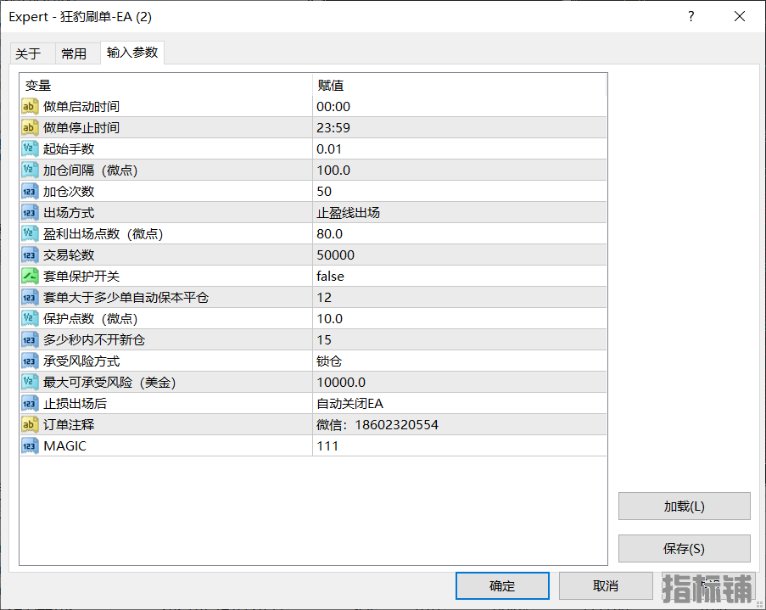Open the 止损出场后 value 自动关闭EA

[x=459, y=403]
